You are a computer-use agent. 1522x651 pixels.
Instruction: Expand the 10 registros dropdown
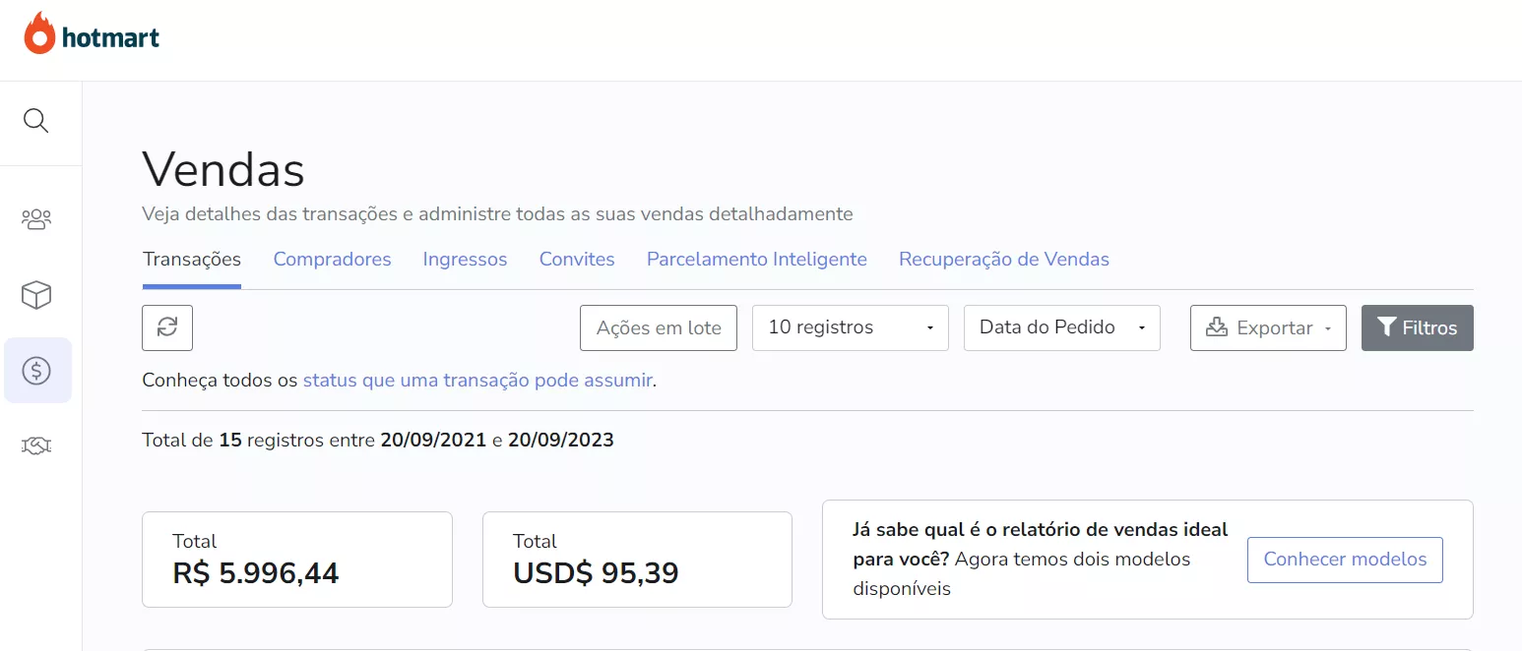click(851, 327)
